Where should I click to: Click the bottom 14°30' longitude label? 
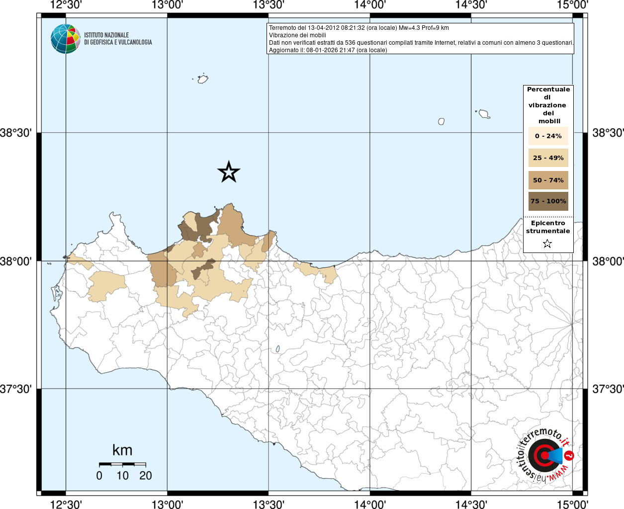coord(471,504)
